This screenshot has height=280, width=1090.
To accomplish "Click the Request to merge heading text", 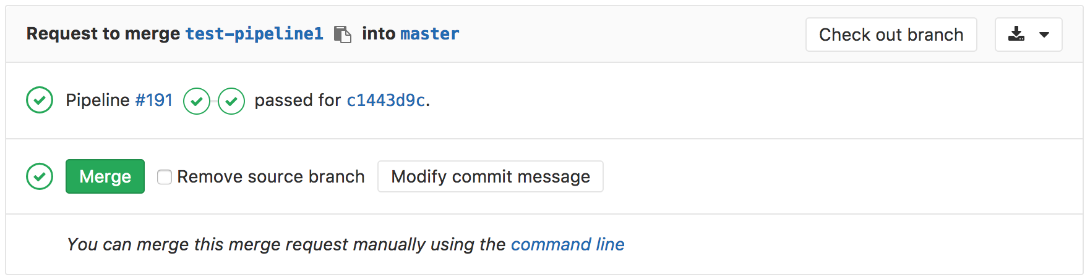I will point(103,34).
